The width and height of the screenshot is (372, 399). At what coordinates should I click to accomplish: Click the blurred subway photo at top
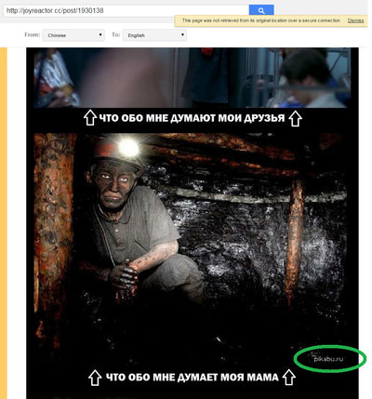coord(193,77)
